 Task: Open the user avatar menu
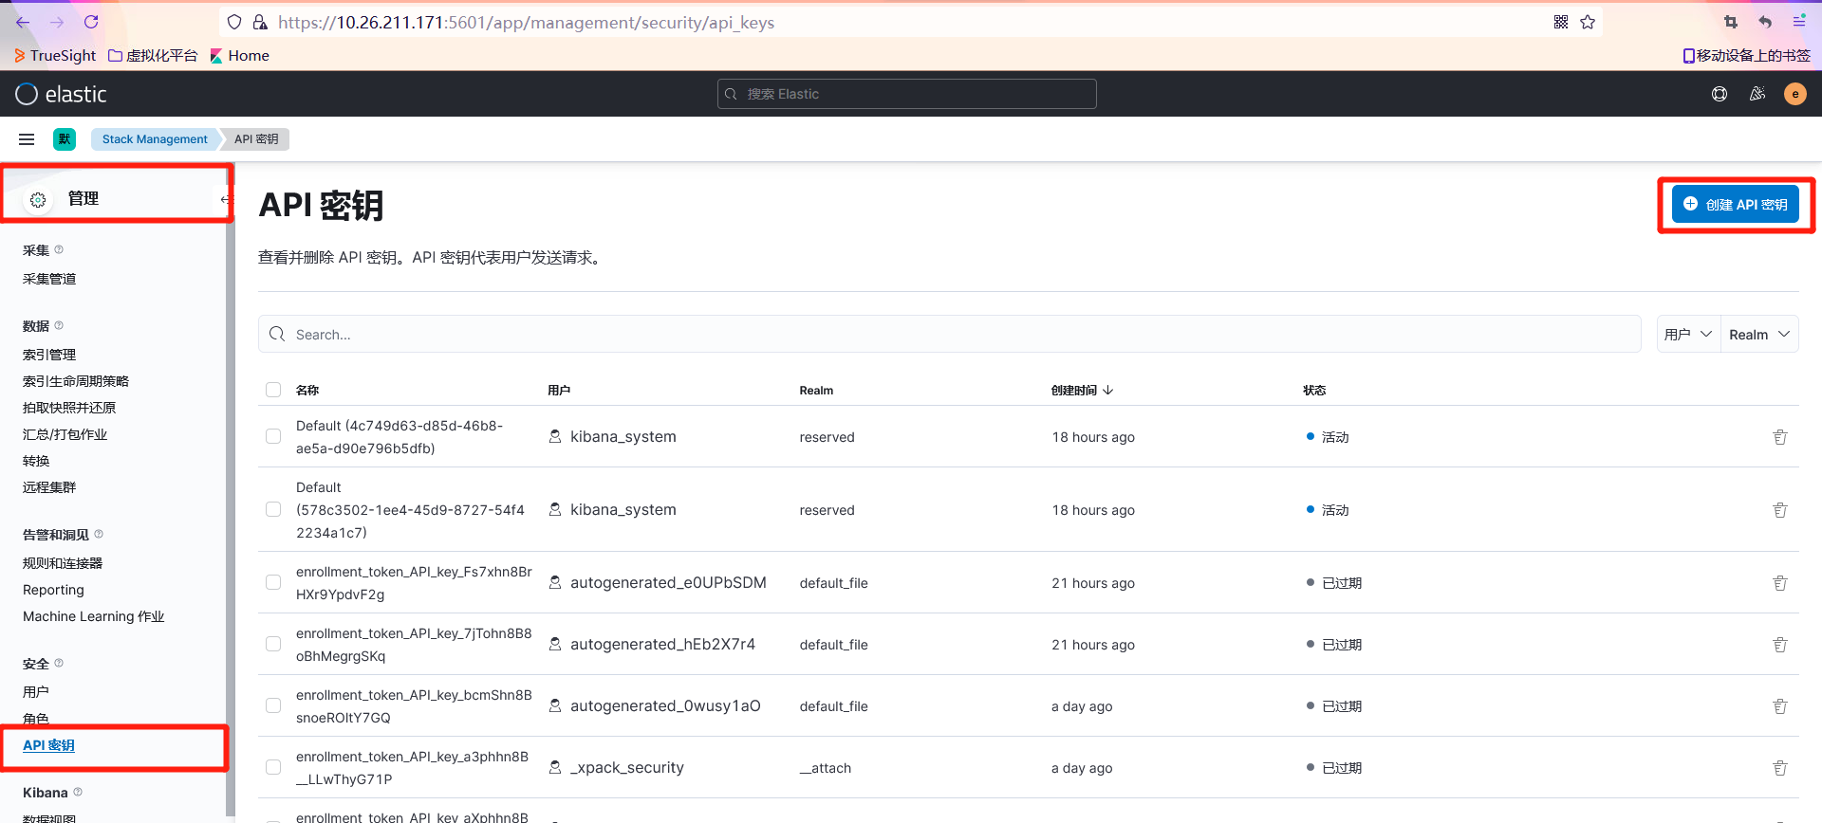click(x=1794, y=94)
